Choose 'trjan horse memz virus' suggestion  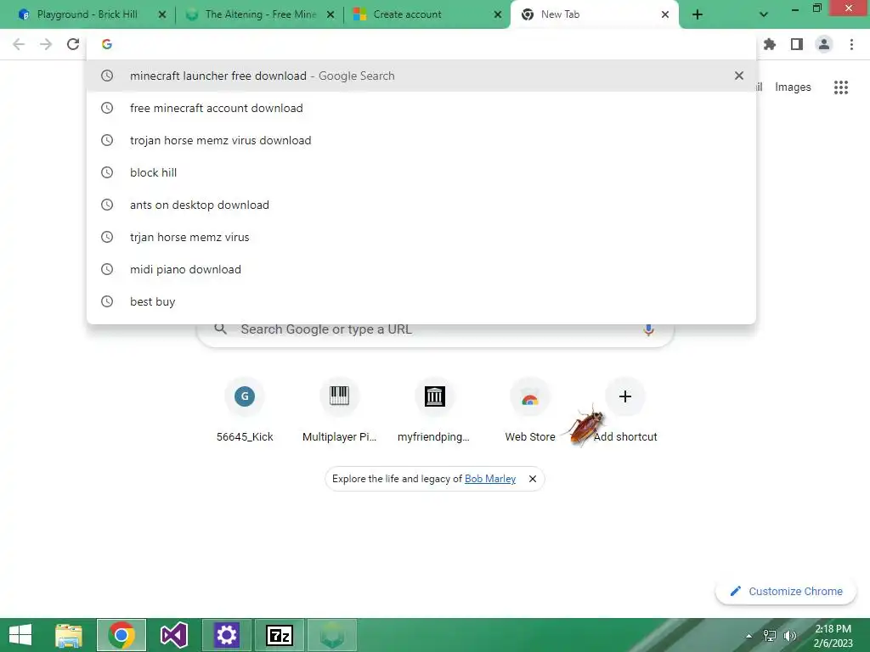click(x=421, y=237)
